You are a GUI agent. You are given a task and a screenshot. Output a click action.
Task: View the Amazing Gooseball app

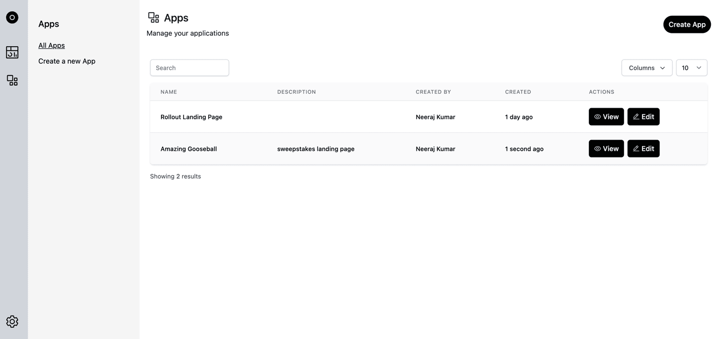[x=606, y=149]
